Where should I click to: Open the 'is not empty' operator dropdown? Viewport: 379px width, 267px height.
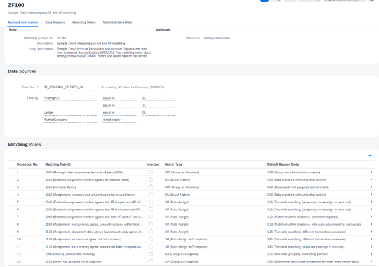click(x=119, y=120)
